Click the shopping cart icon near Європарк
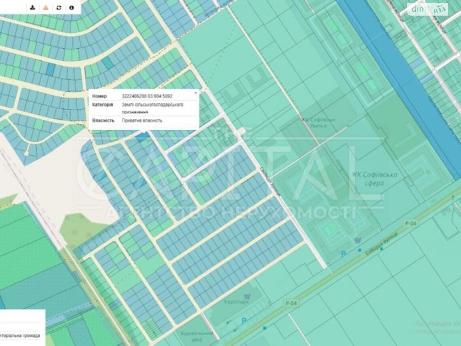Screen dimensions: 461x346 pyautogui.click(x=246, y=296)
